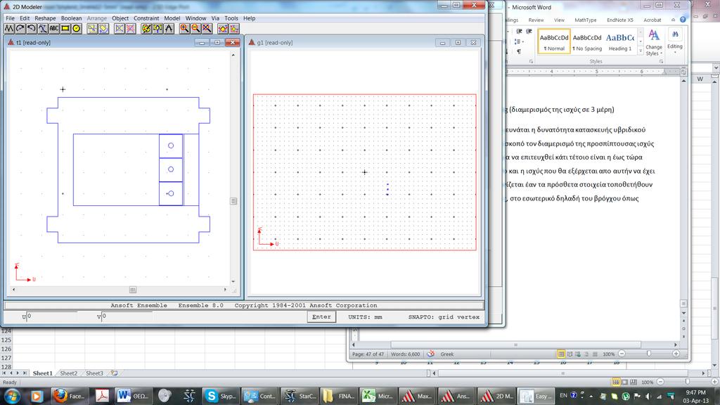Screen dimensions: 720x405
Task: Click the t1 window horizontal scrollbar thumb
Action: click(133, 290)
